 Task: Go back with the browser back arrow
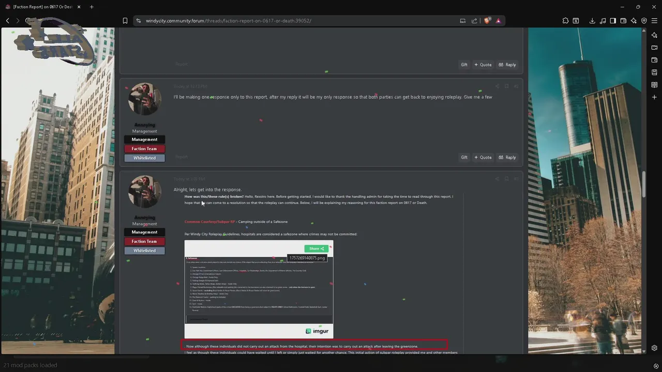pyautogui.click(x=8, y=21)
